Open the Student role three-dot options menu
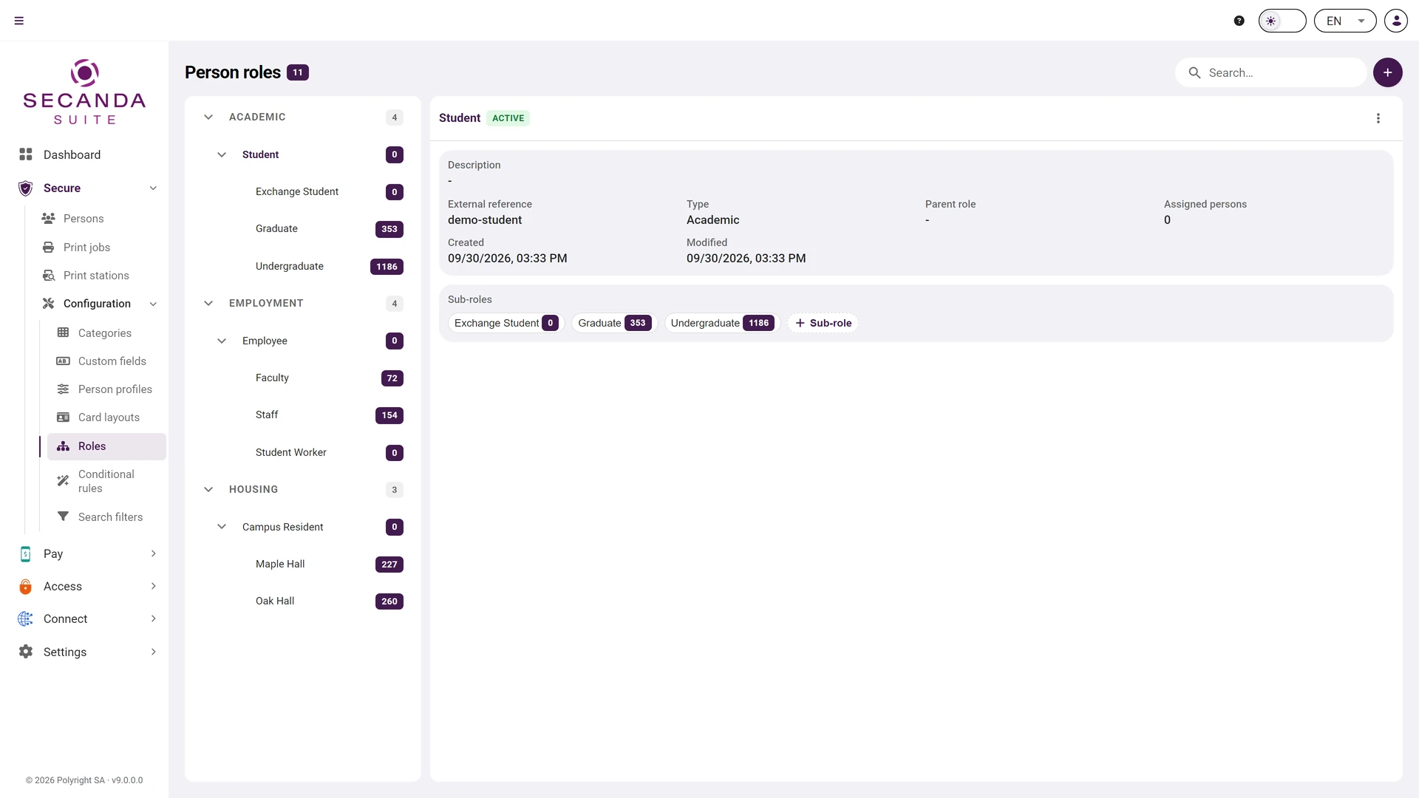Image resolution: width=1419 pixels, height=798 pixels. coord(1378,118)
